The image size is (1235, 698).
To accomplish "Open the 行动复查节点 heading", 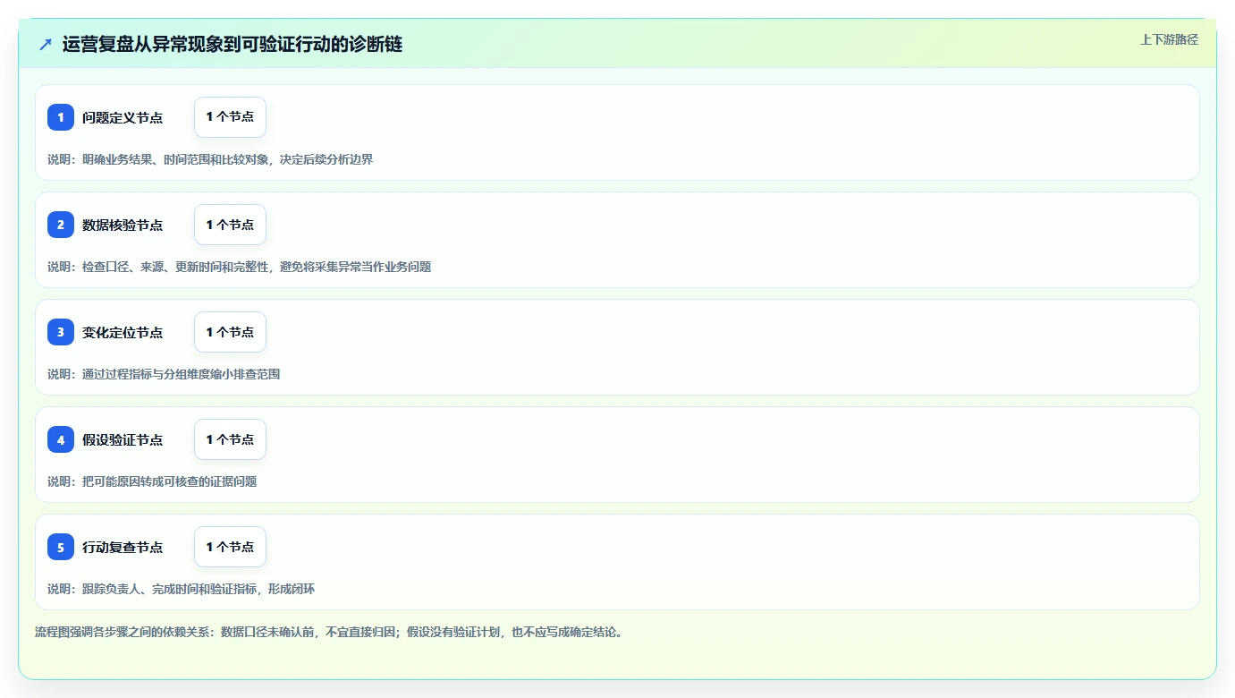I will coord(123,547).
